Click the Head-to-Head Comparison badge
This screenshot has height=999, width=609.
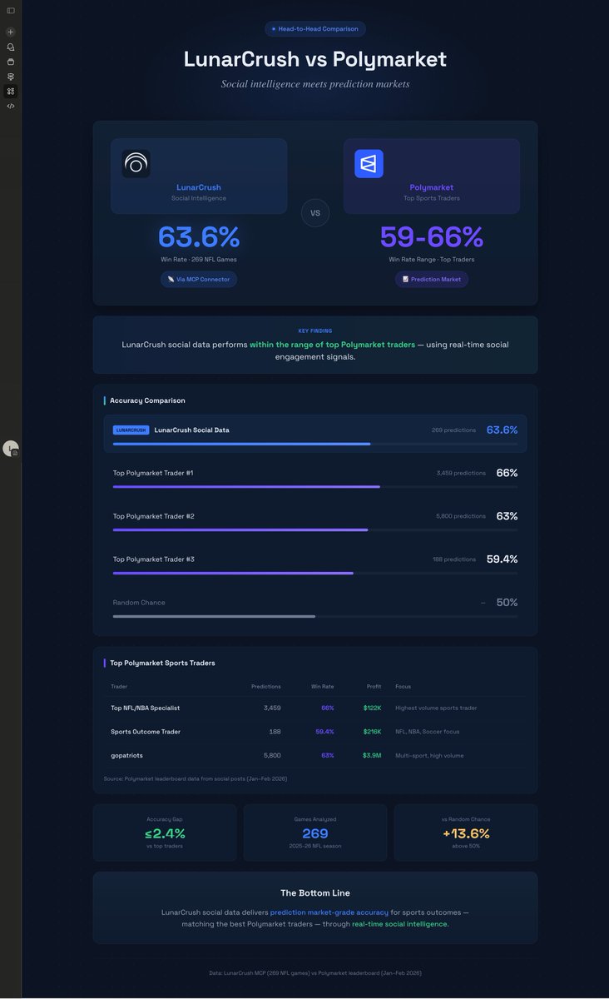[x=315, y=29]
